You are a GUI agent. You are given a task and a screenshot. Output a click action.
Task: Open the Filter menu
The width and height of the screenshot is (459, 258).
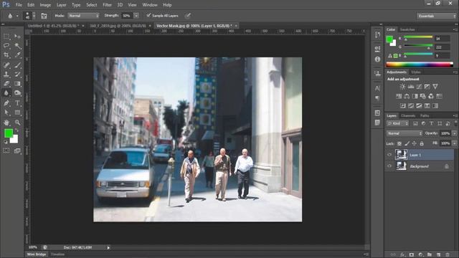[107, 5]
